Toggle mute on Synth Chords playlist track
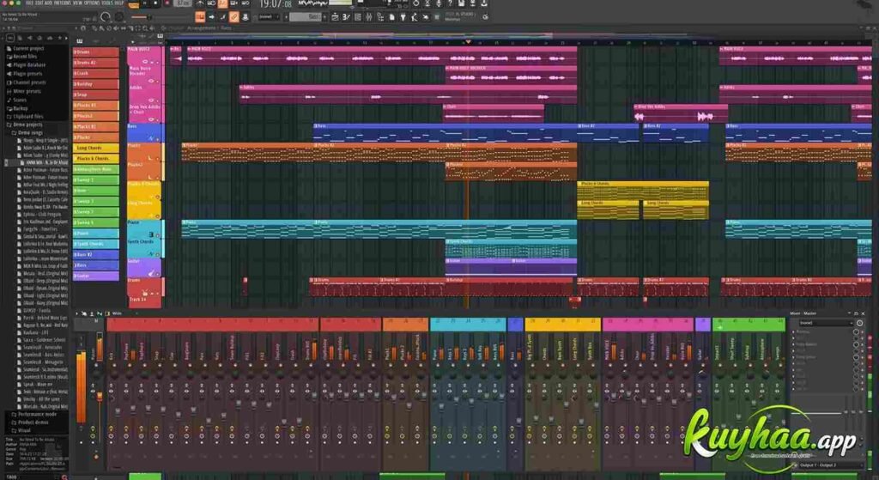The width and height of the screenshot is (879, 480). point(158,254)
